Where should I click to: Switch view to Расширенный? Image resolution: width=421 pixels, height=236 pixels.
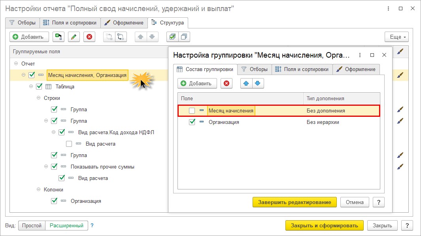click(66, 225)
